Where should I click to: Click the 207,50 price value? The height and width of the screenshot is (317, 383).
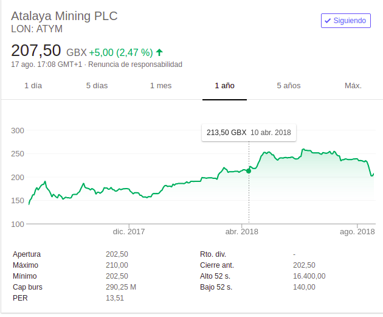pyautogui.click(x=36, y=51)
